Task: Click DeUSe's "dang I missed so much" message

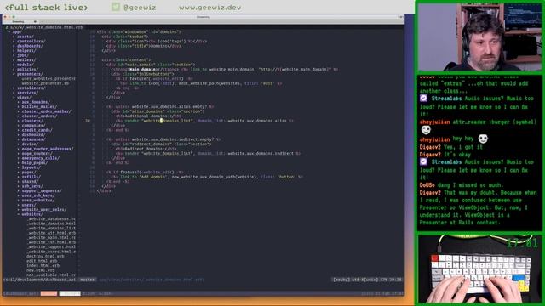Action: pyautogui.click(x=462, y=185)
